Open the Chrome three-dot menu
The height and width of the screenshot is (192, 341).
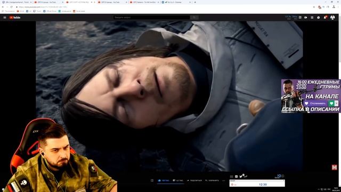[x=339, y=7]
